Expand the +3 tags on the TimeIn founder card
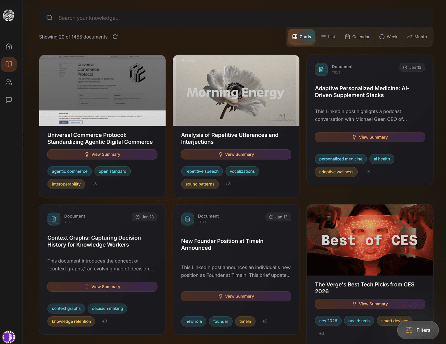 pyautogui.click(x=265, y=321)
